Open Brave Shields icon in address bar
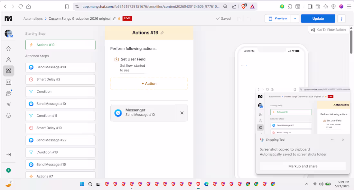The image size is (354, 190). (x=244, y=6)
